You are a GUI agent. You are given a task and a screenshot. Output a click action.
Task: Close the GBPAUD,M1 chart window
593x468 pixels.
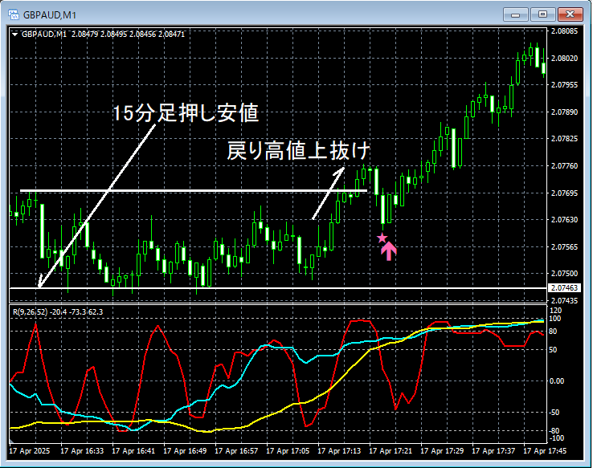pyautogui.click(x=570, y=14)
